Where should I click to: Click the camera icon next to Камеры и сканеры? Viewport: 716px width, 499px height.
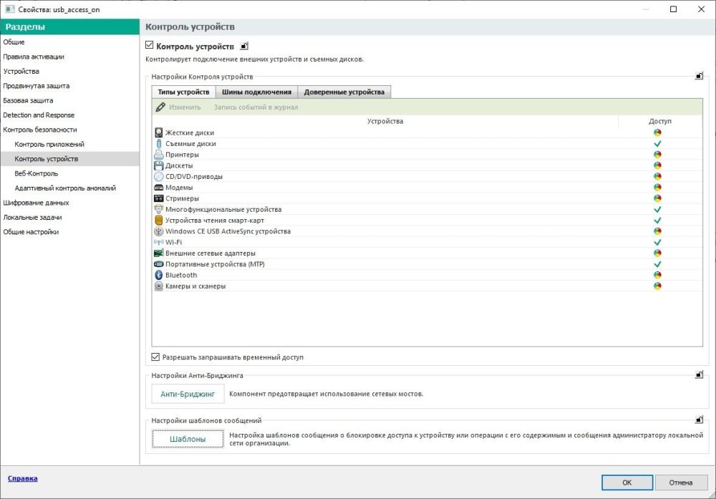pyautogui.click(x=158, y=286)
